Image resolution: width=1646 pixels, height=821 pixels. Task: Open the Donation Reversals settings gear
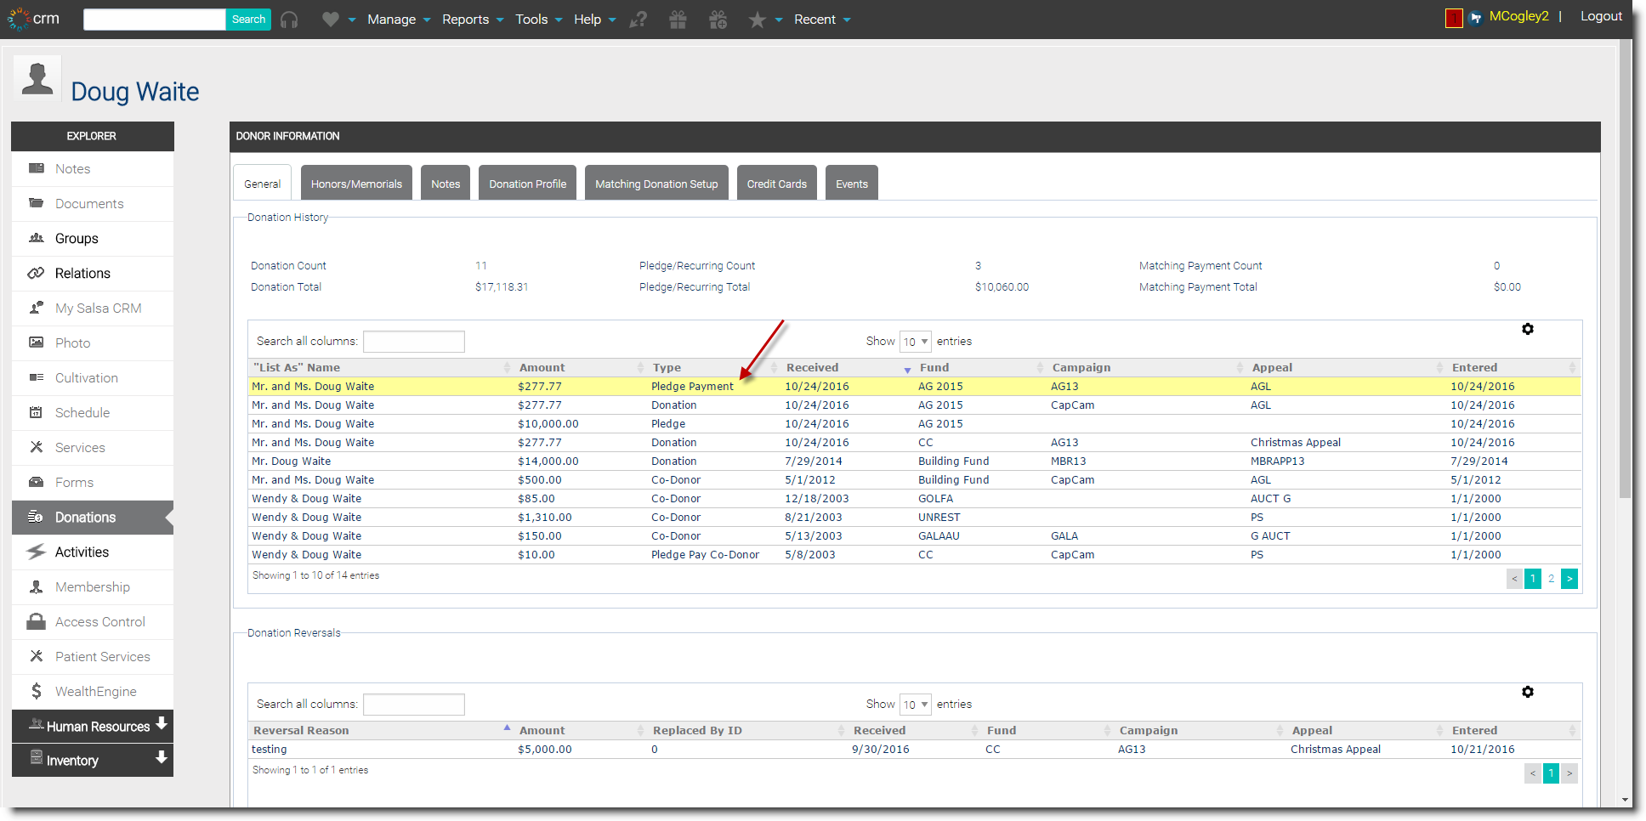click(1528, 692)
